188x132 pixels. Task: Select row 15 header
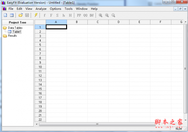tap(40, 89)
